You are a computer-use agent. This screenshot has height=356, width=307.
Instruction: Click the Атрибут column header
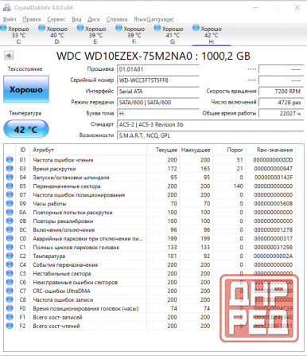[88, 150]
